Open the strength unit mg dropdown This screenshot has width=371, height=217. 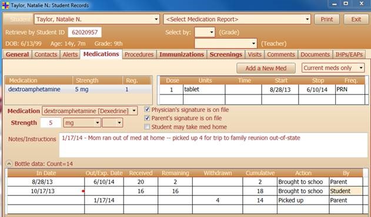[x=97, y=123]
